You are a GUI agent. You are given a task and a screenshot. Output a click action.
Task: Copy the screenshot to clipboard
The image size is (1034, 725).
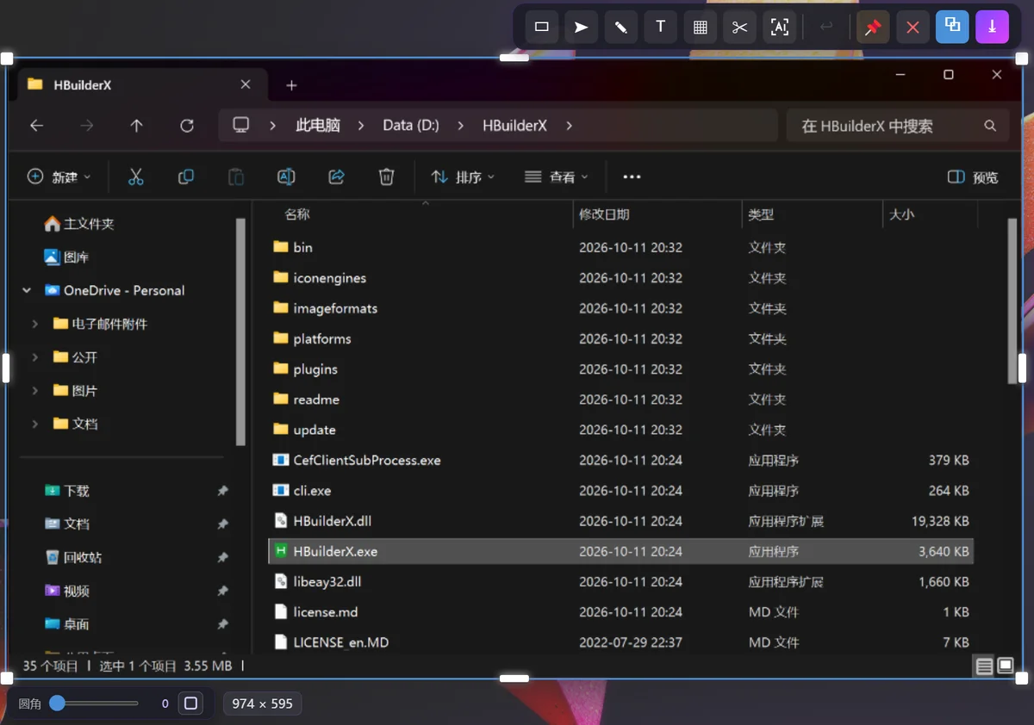[952, 27]
